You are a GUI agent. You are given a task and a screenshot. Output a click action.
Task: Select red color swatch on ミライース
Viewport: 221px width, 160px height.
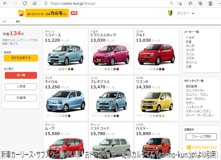[72, 69]
